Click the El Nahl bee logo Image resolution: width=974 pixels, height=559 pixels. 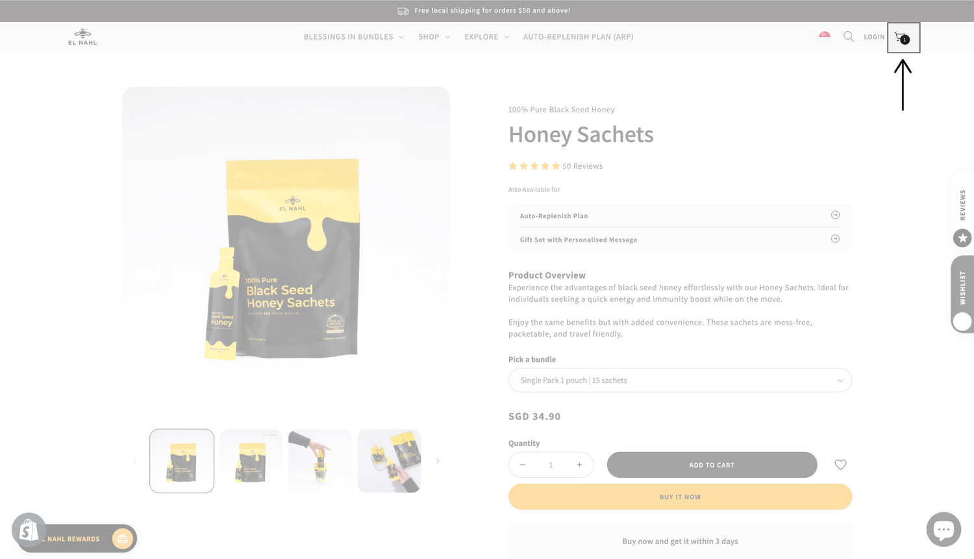(x=82, y=37)
